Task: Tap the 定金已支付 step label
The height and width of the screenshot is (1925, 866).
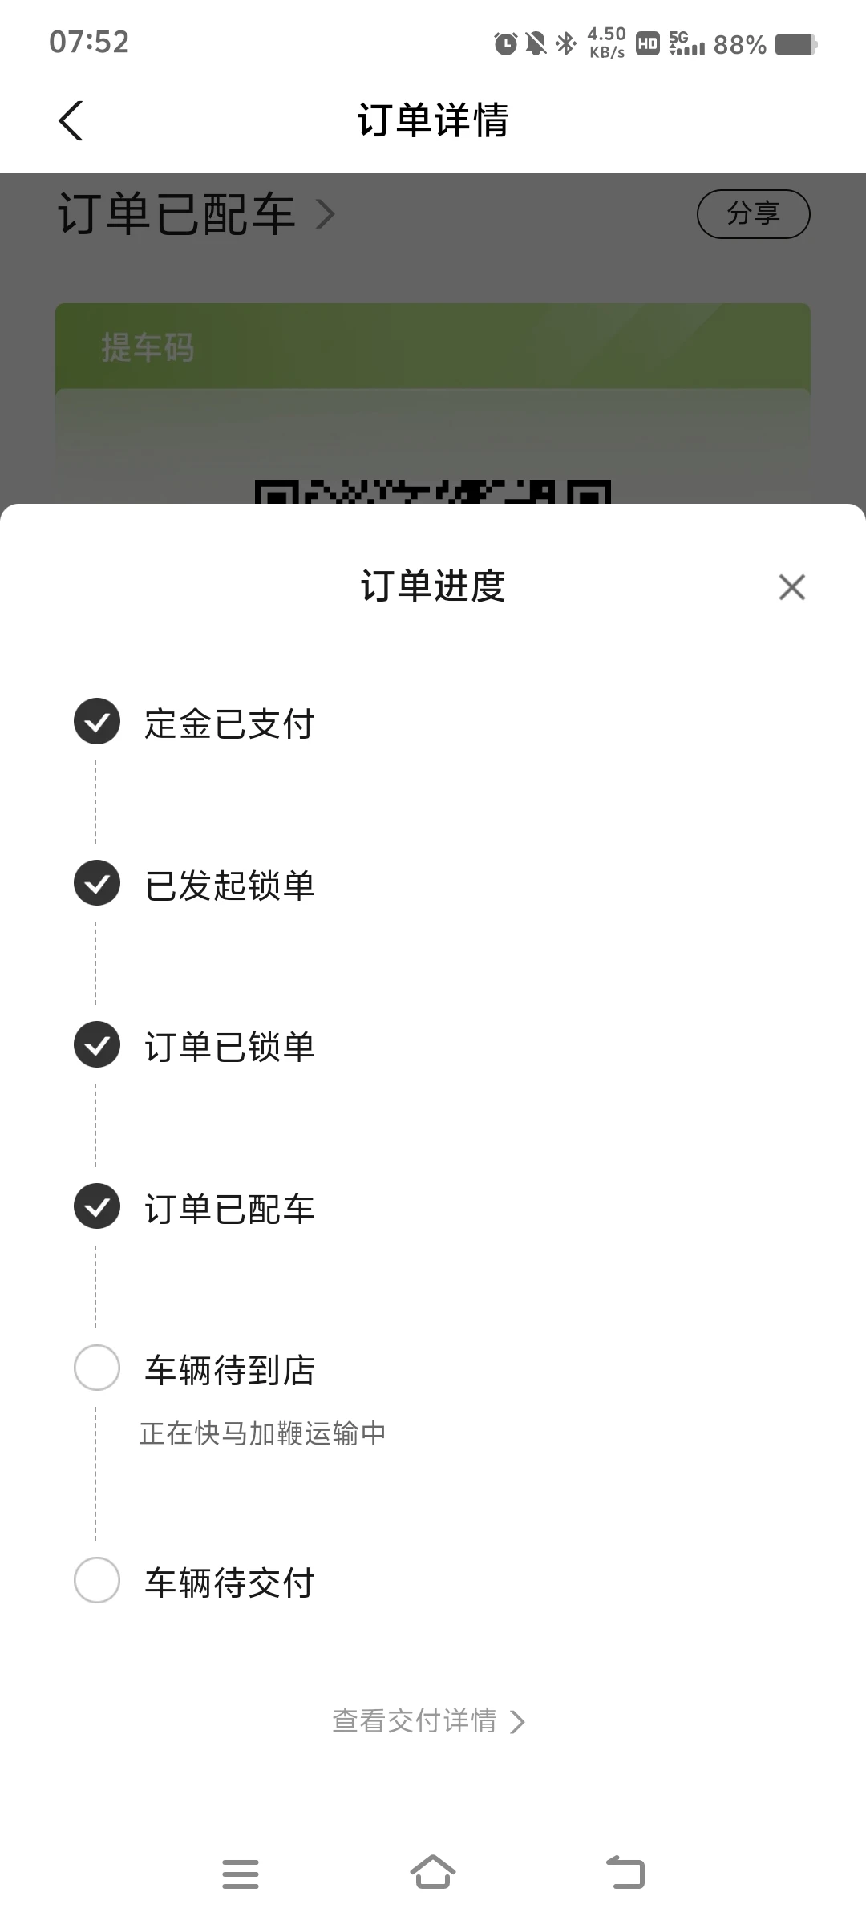Action: point(229,723)
